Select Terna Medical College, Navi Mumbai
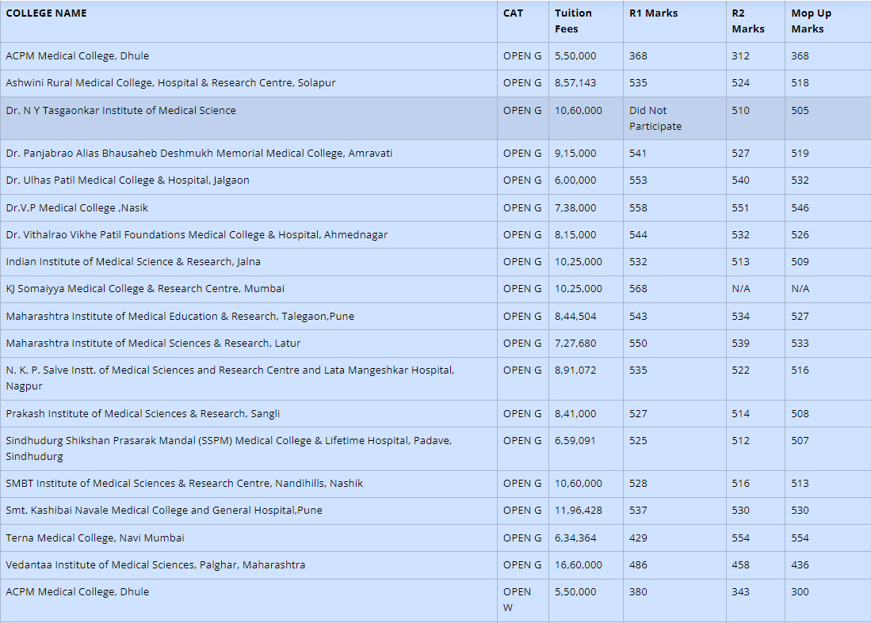Viewport: 871px width, 623px height. pos(94,538)
